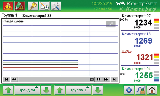Click the blue alarm indicator of Комментарий 04
Image resolution: width=160 pixels, height=96 pixels.
(x=156, y=81)
